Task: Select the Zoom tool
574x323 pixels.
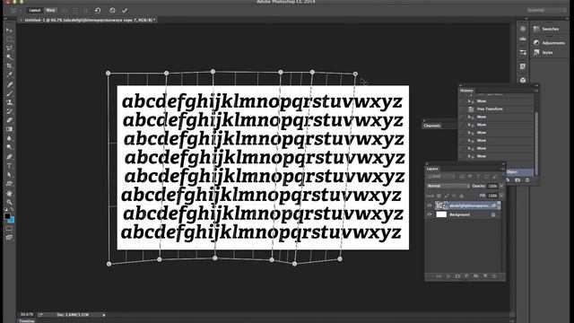Action: 10,202
